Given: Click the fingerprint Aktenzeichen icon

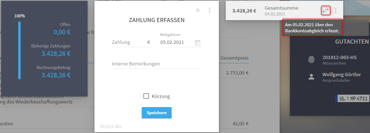Looking at the screenshot, I should [311, 60].
